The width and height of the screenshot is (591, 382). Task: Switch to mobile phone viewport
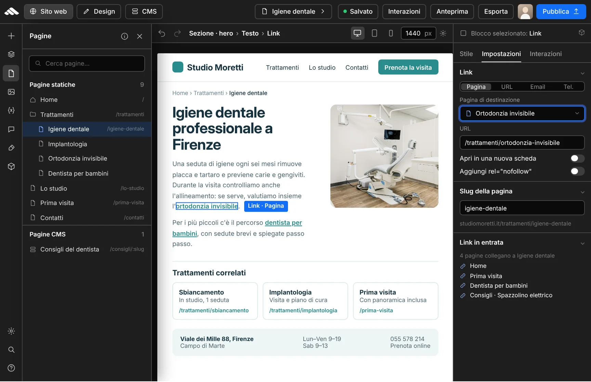coord(391,33)
